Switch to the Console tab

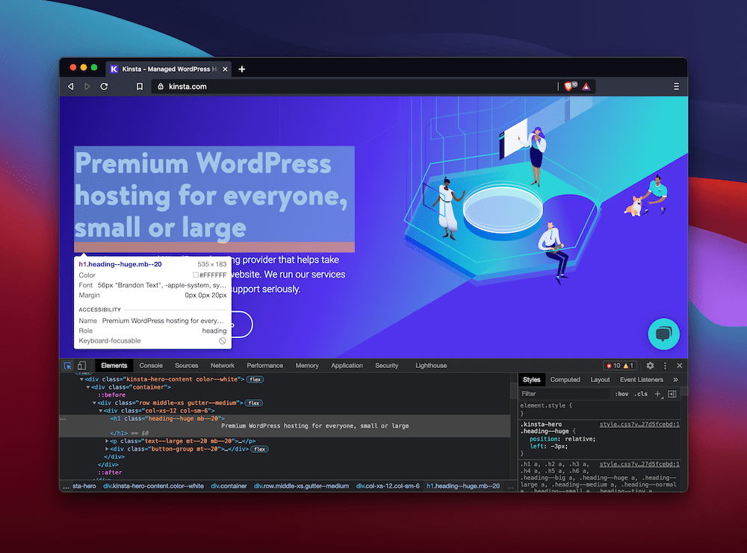click(x=151, y=366)
